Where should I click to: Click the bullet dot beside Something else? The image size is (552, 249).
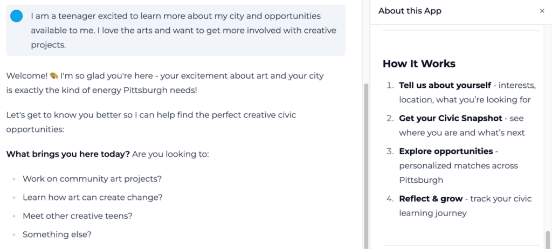tap(14, 235)
